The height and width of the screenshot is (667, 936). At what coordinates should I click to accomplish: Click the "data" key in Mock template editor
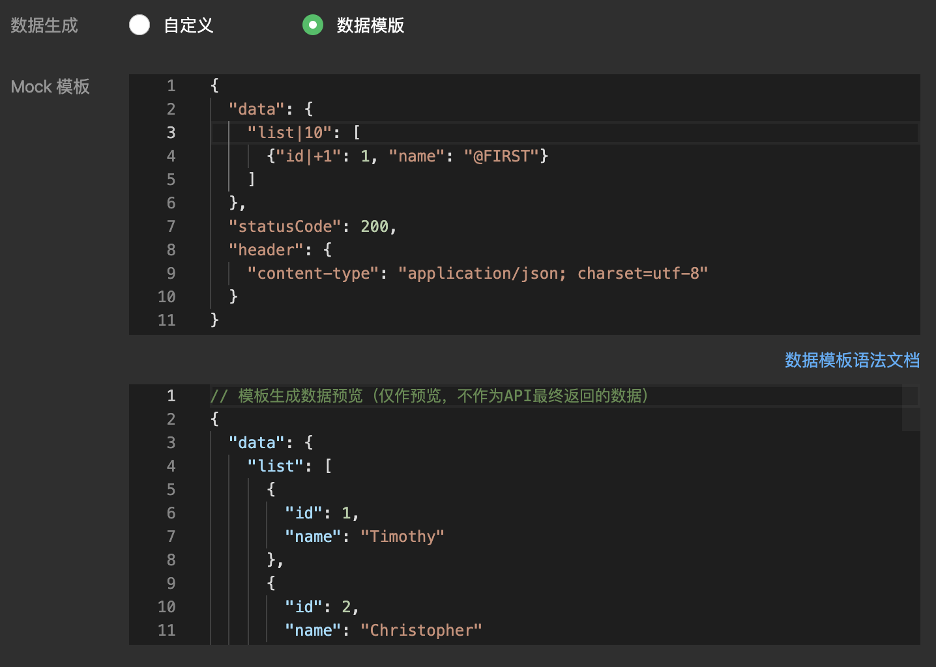(257, 109)
